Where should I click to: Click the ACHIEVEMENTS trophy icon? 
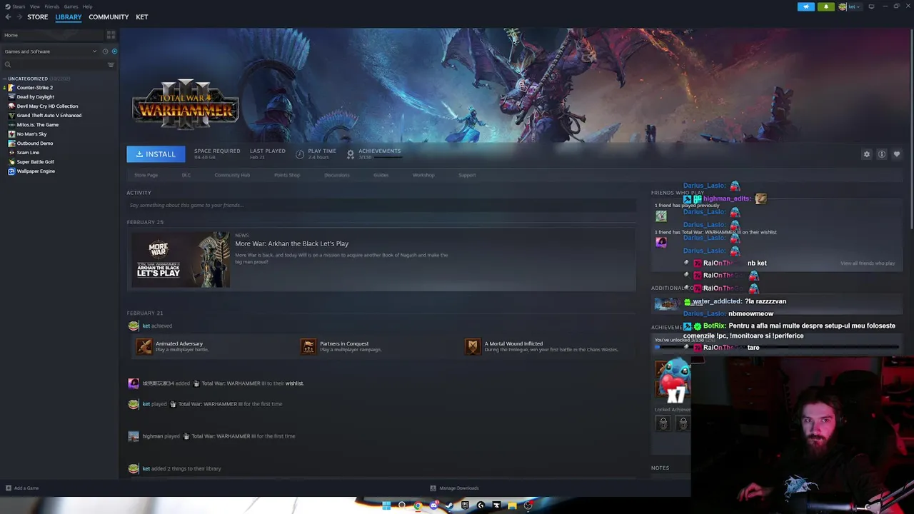point(351,154)
